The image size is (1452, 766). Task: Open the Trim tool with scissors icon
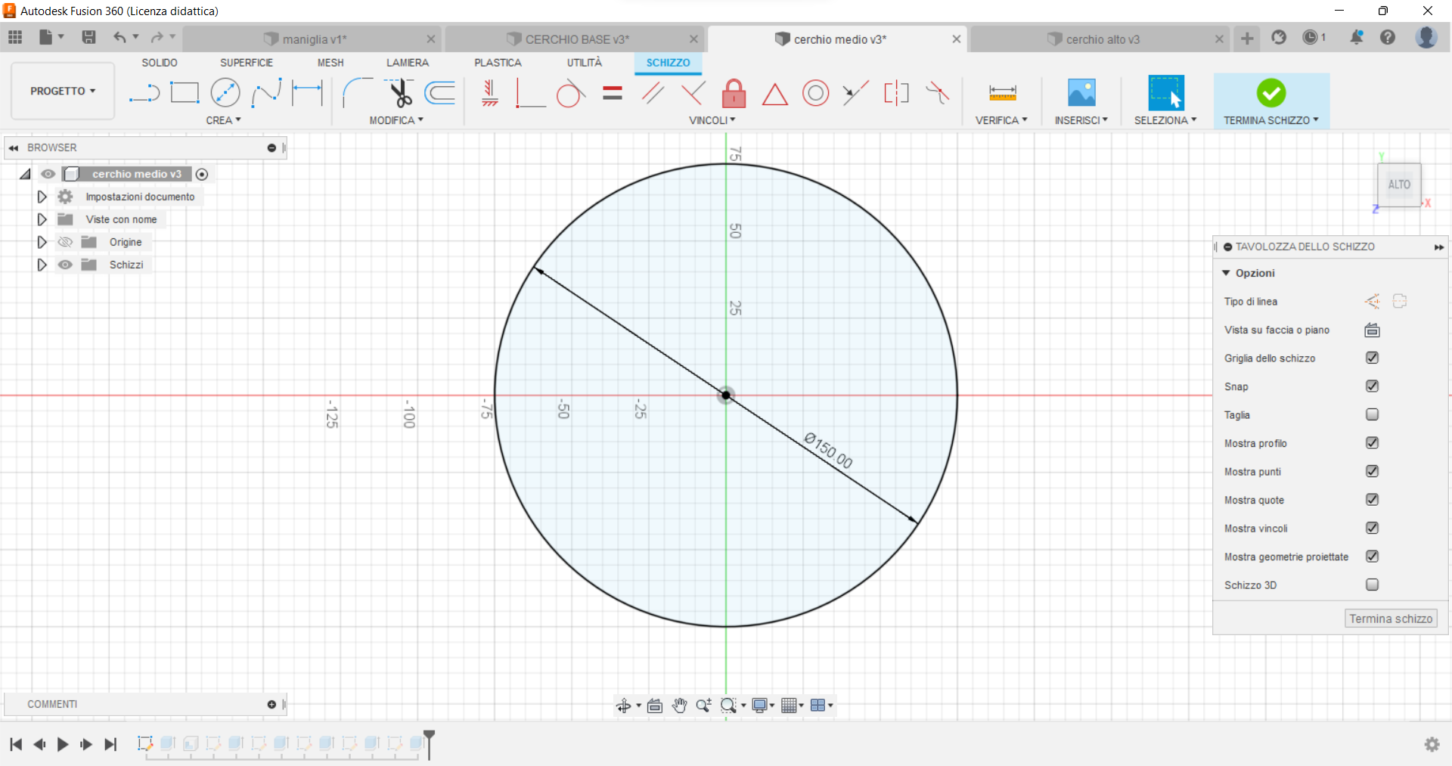[401, 92]
